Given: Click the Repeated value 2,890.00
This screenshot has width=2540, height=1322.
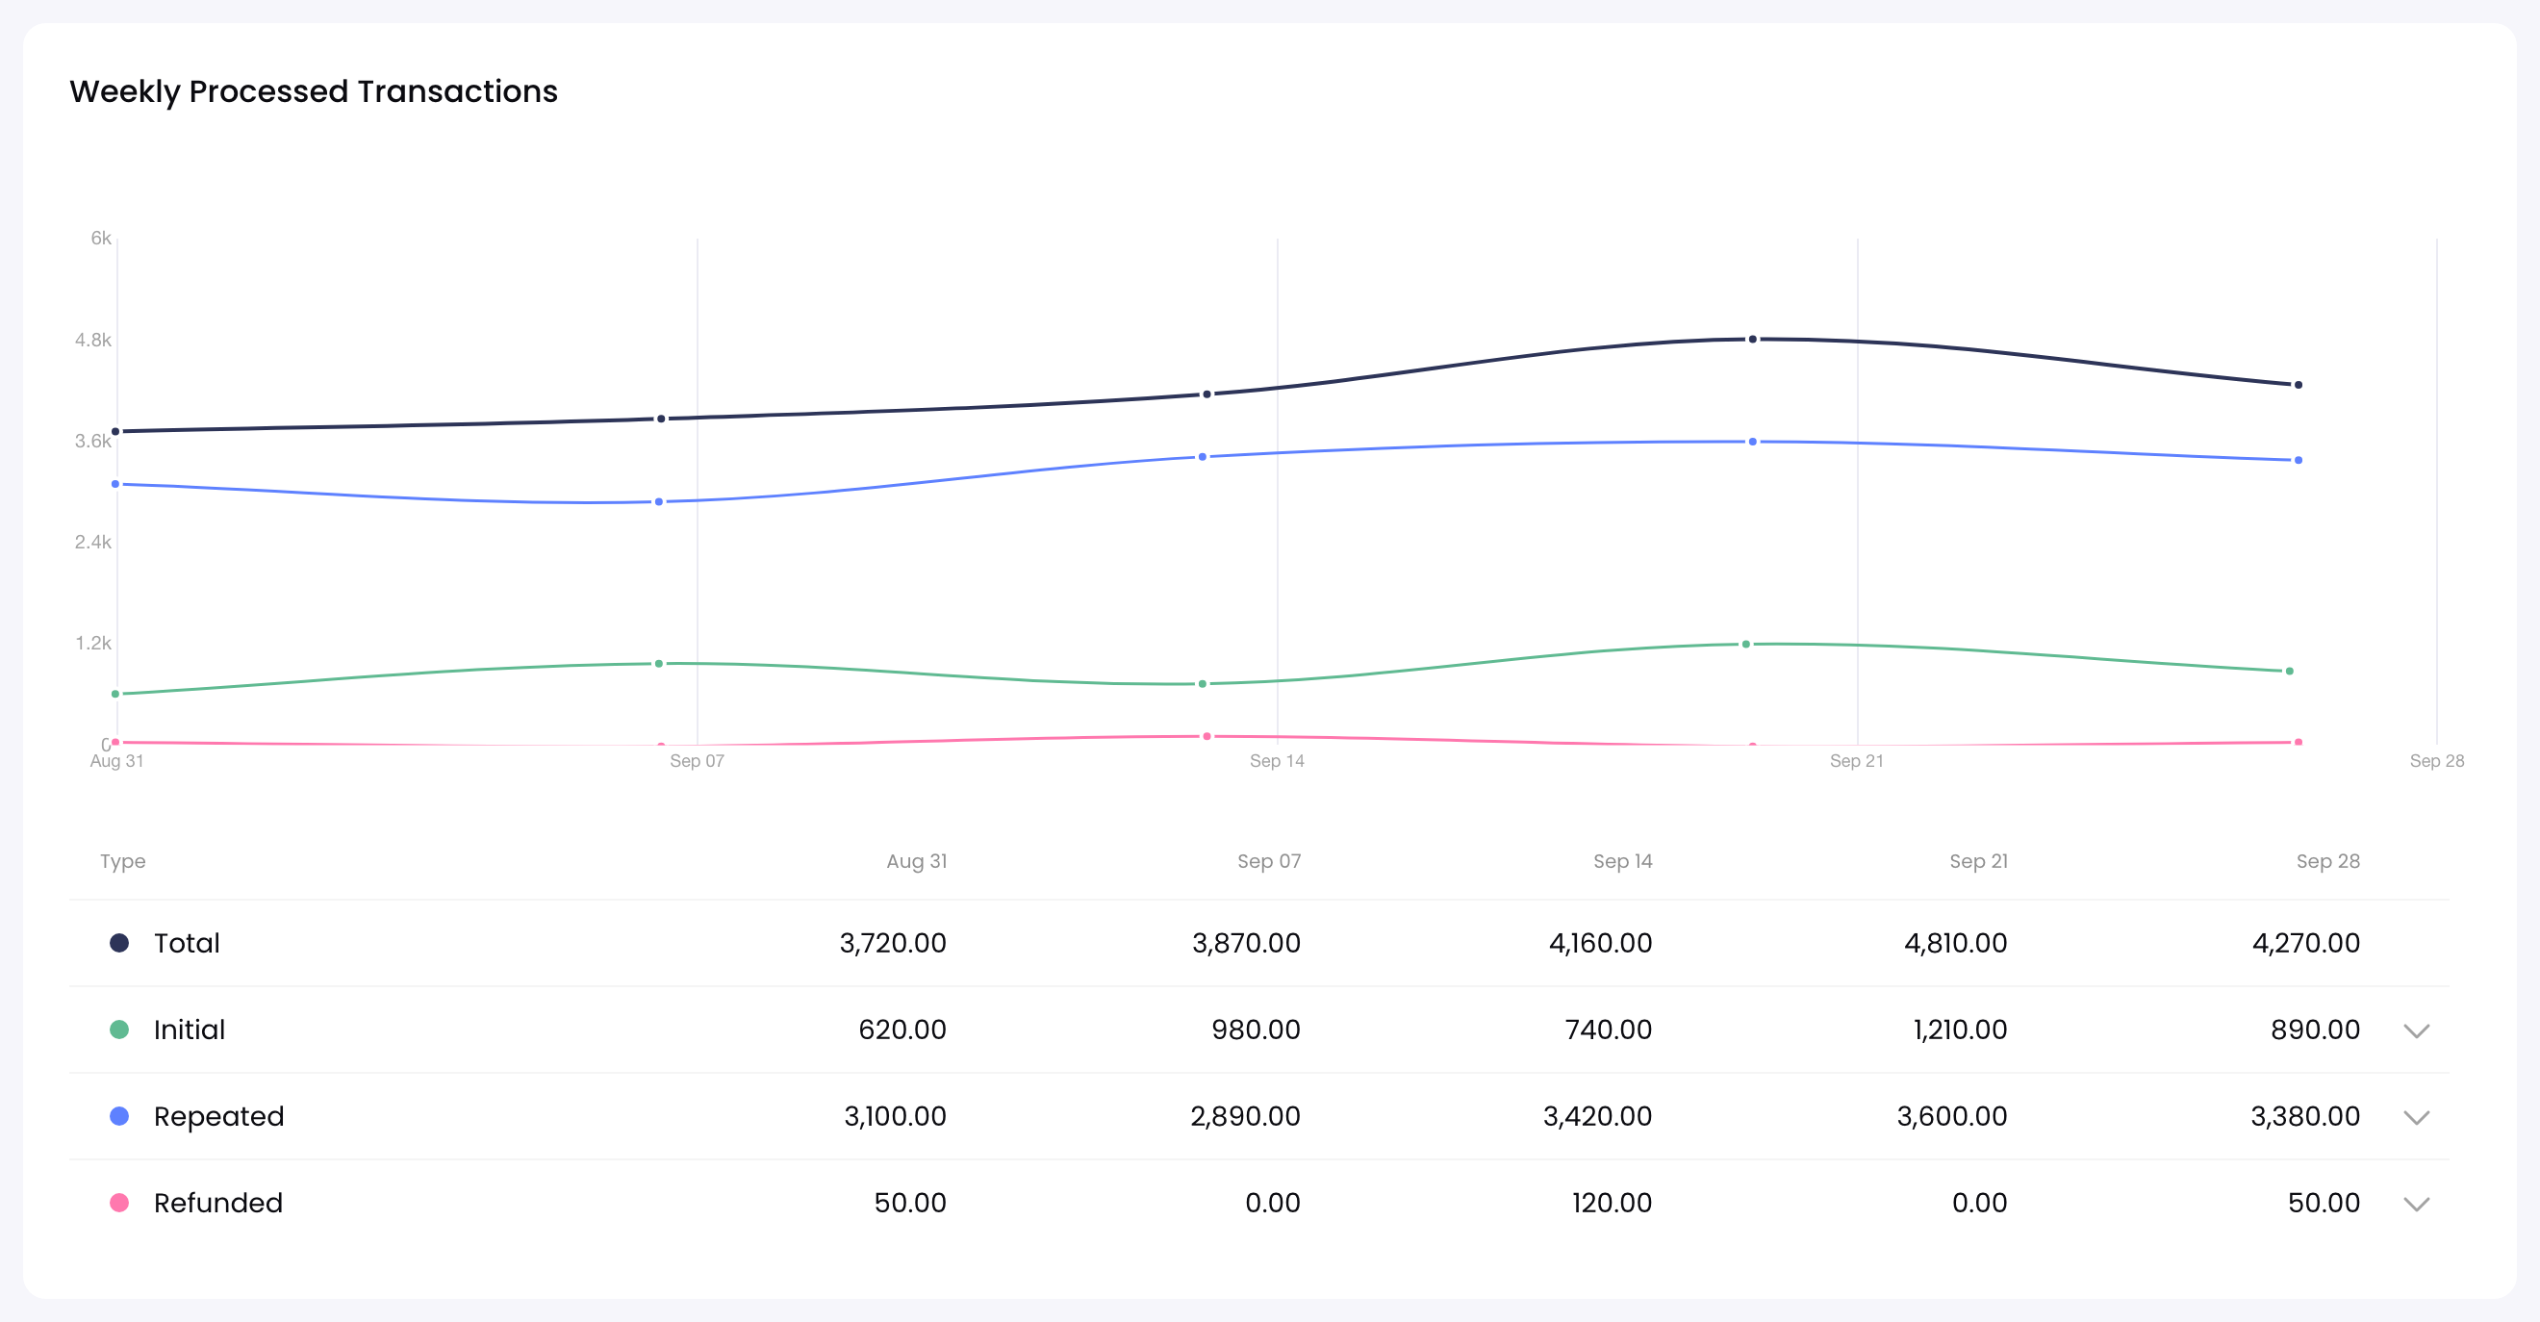Looking at the screenshot, I should (1245, 1116).
